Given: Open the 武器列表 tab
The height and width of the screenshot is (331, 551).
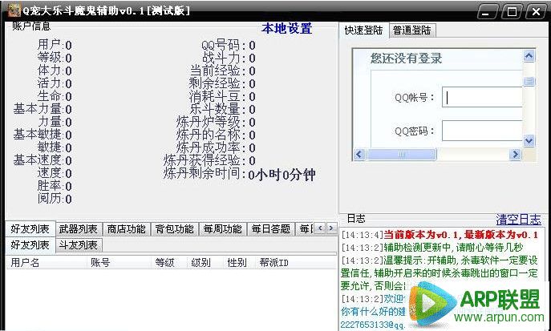Looking at the screenshot, I should [x=79, y=229].
